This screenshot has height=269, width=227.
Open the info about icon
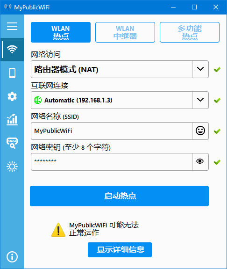pos(12,257)
